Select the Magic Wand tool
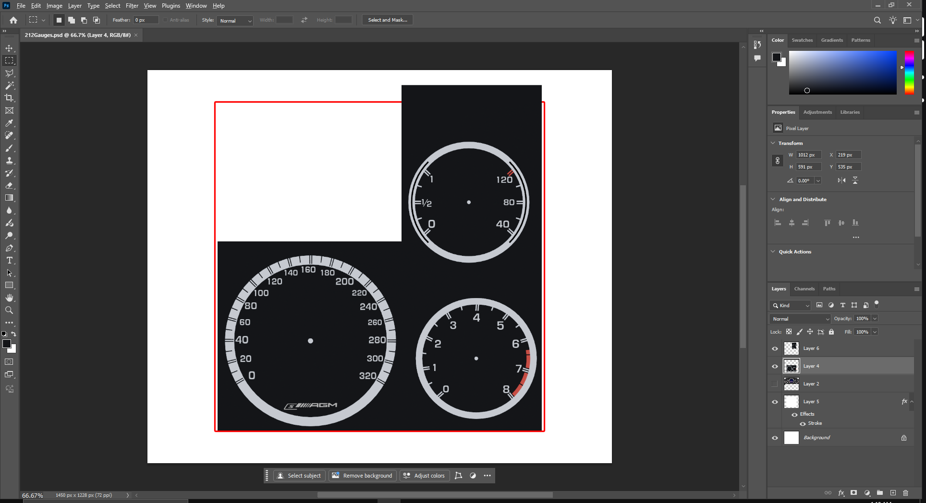Screen dimensions: 926x503 (x=9, y=85)
